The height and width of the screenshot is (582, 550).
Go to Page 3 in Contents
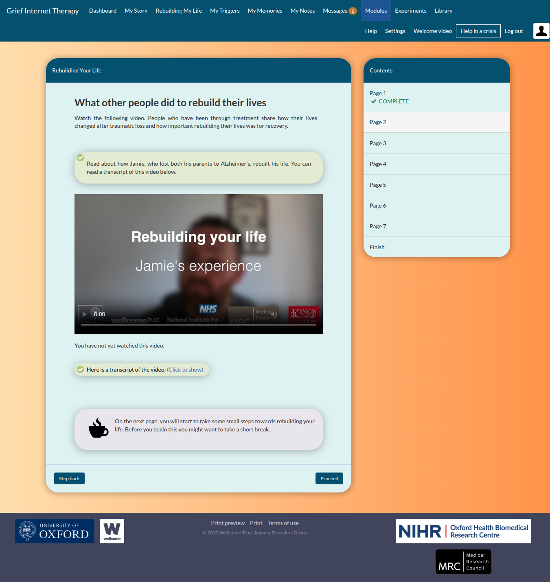click(x=378, y=143)
